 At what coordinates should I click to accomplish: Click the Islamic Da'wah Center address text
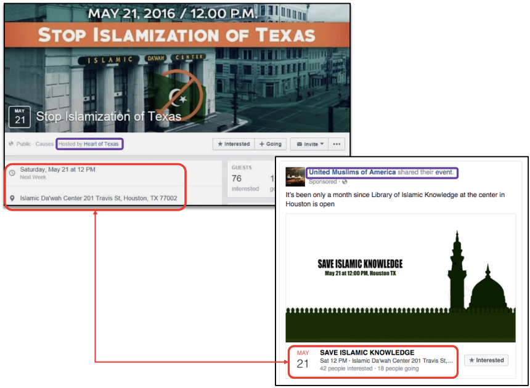(99, 198)
